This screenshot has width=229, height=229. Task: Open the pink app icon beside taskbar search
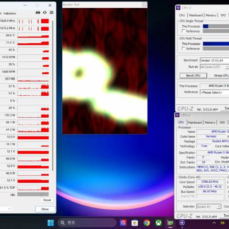[123, 223]
